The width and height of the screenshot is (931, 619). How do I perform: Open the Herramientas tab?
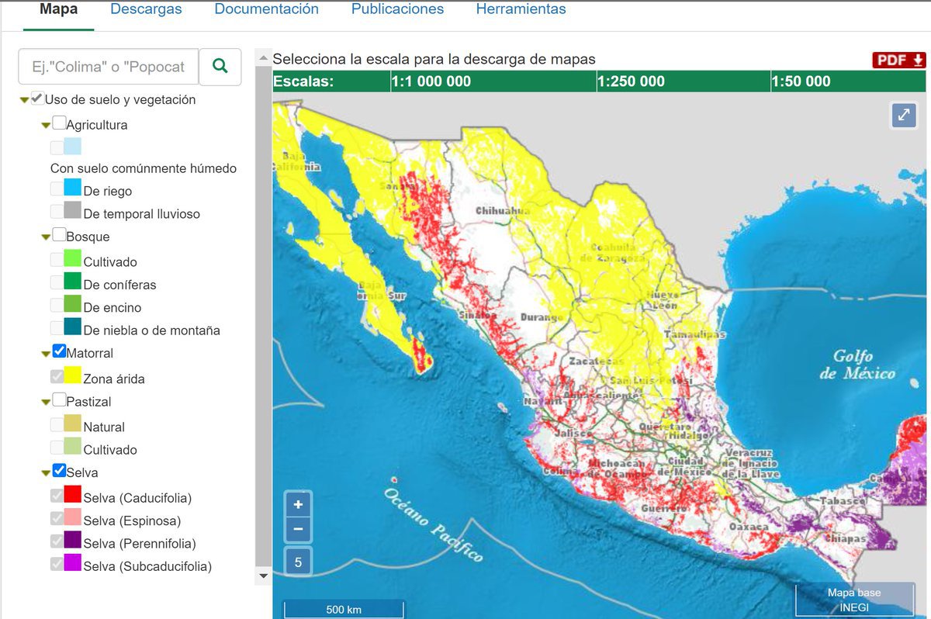coord(521,10)
